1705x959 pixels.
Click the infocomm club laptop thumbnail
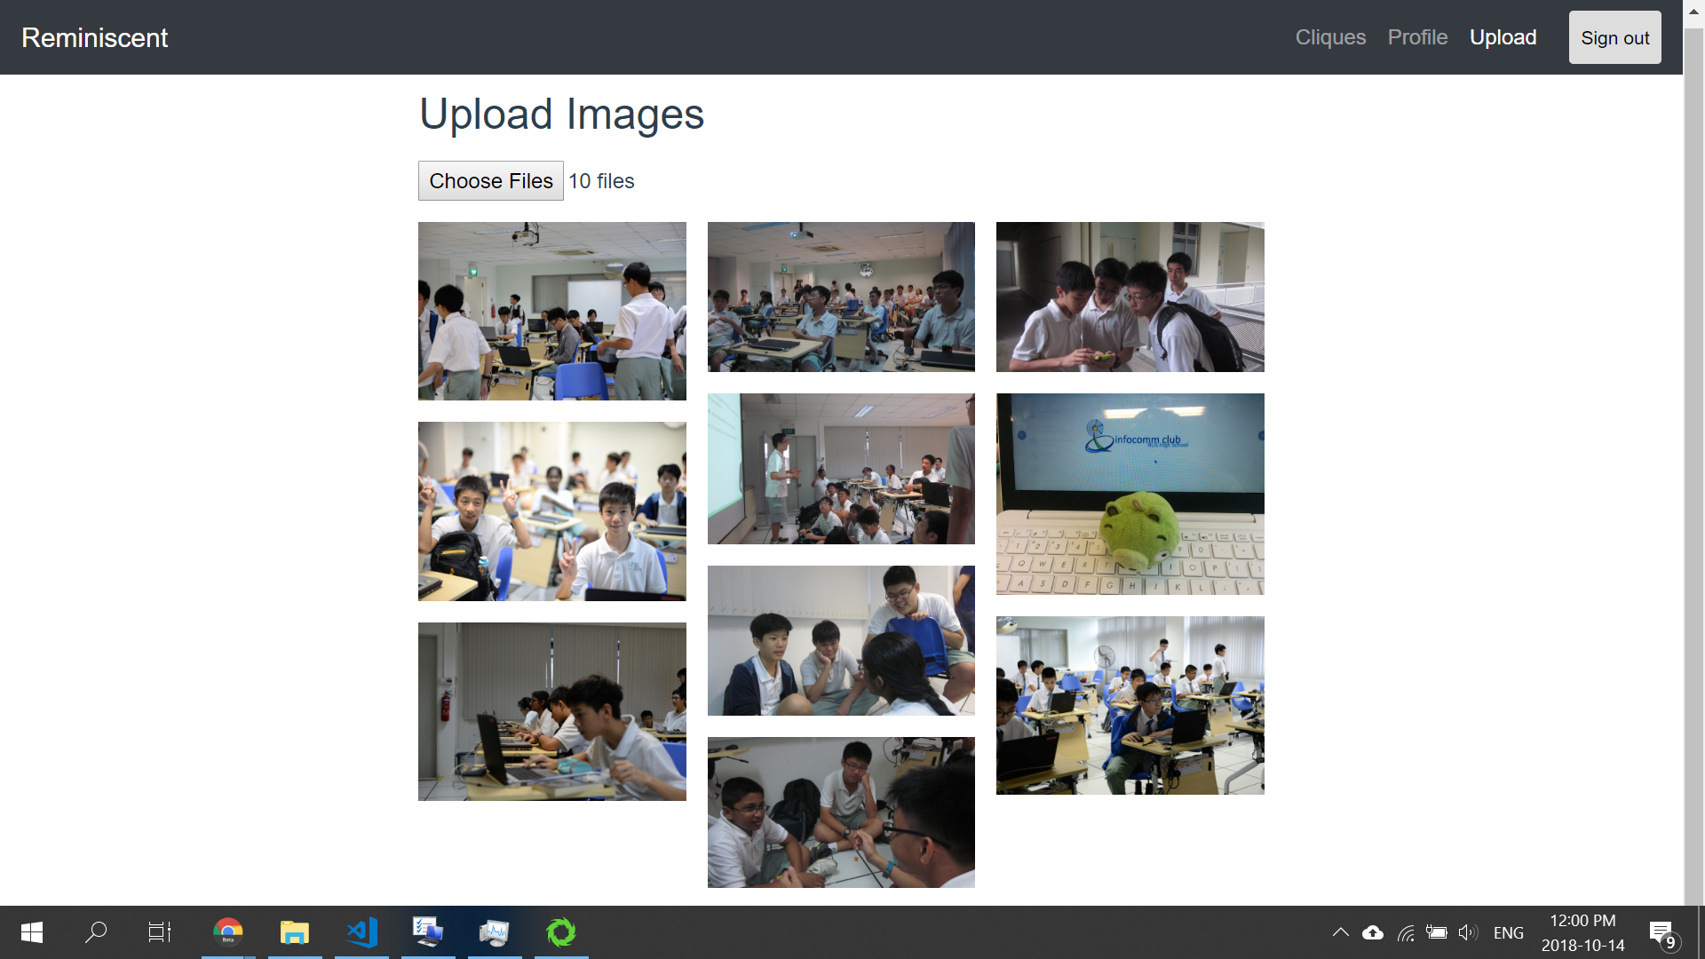coord(1130,494)
